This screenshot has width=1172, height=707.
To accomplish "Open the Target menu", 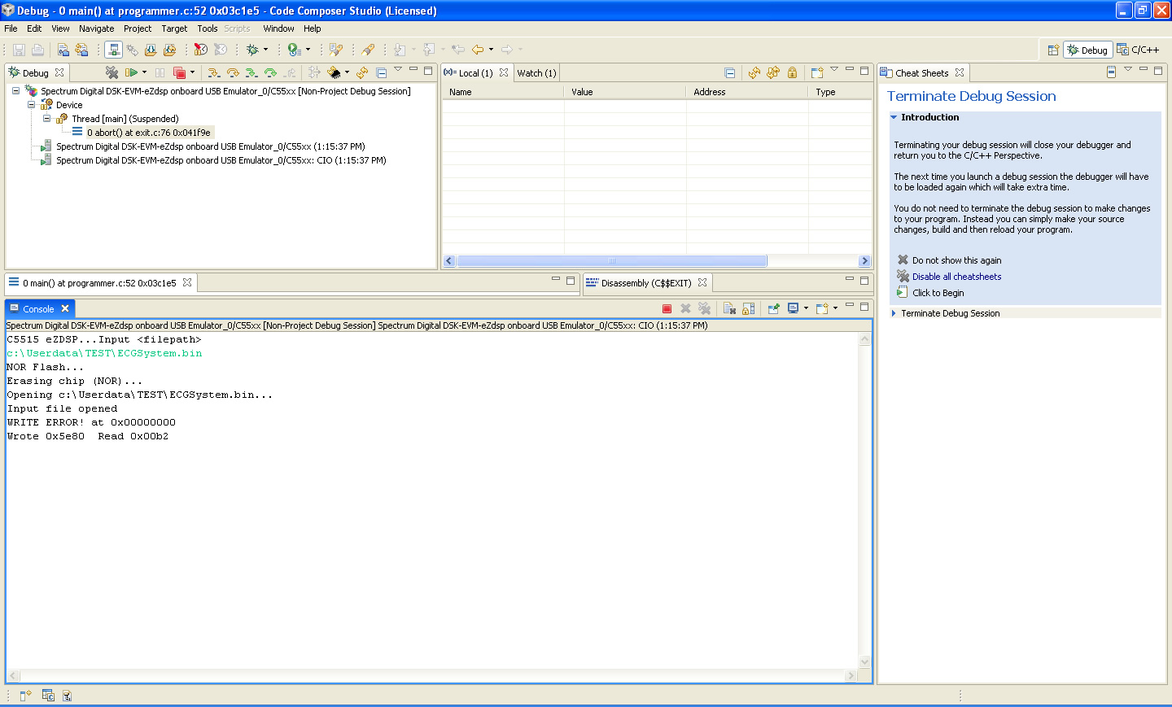I will pos(174,28).
